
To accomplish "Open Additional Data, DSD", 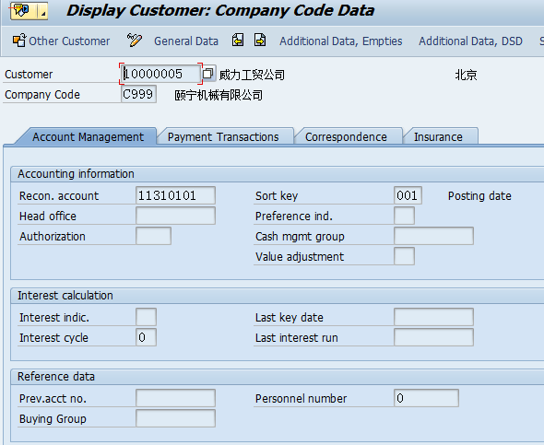I will coord(470,41).
